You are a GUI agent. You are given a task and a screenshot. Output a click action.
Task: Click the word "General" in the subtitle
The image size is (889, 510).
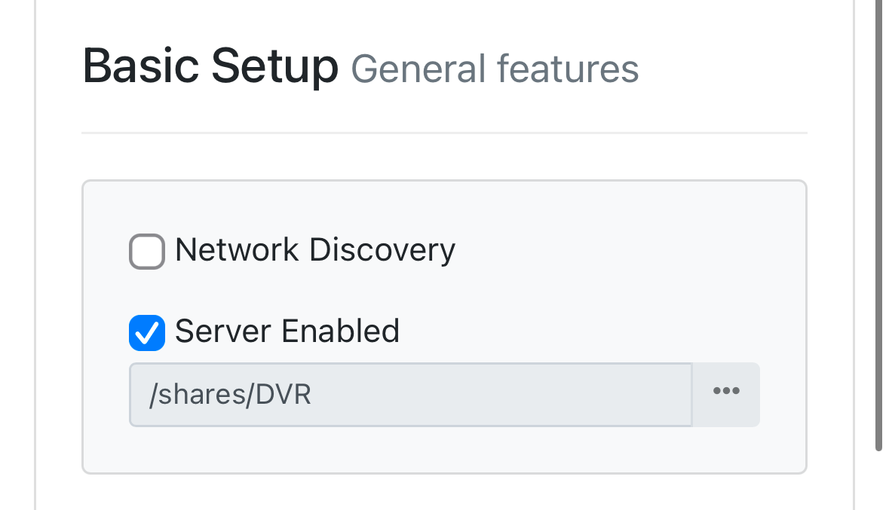point(418,69)
